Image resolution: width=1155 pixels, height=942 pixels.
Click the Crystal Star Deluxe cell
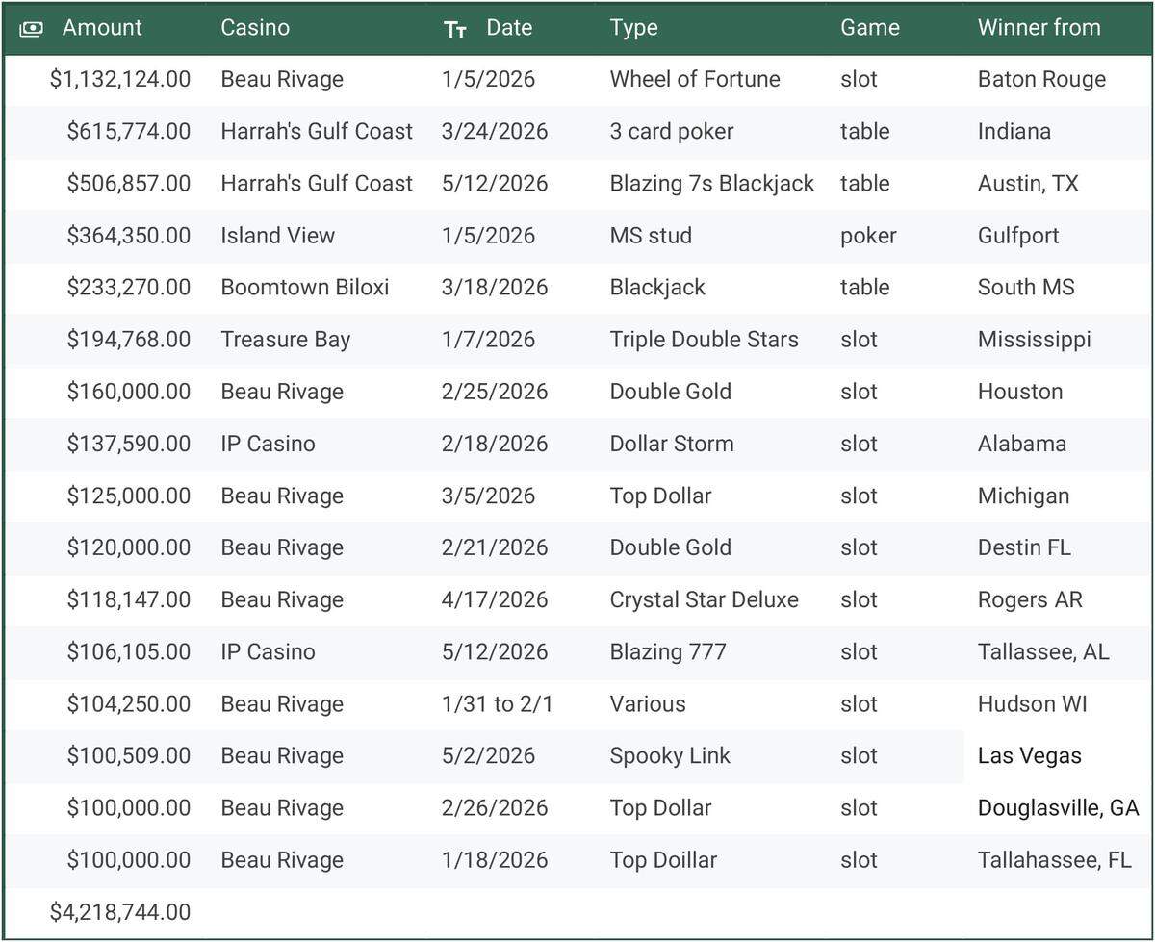coord(705,598)
